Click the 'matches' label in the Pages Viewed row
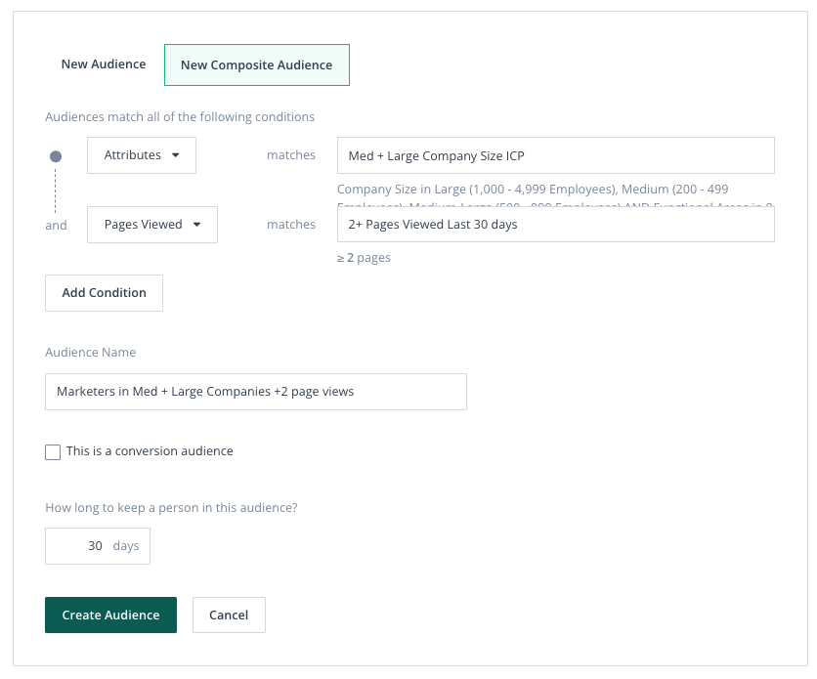817x679 pixels. [291, 225]
